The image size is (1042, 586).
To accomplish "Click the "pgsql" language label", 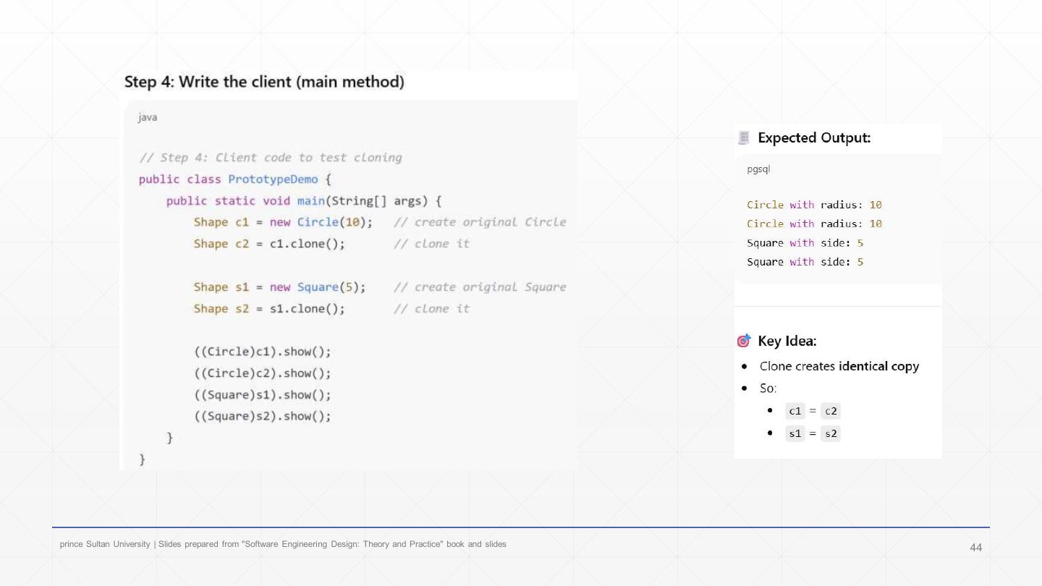I will 758,169.
